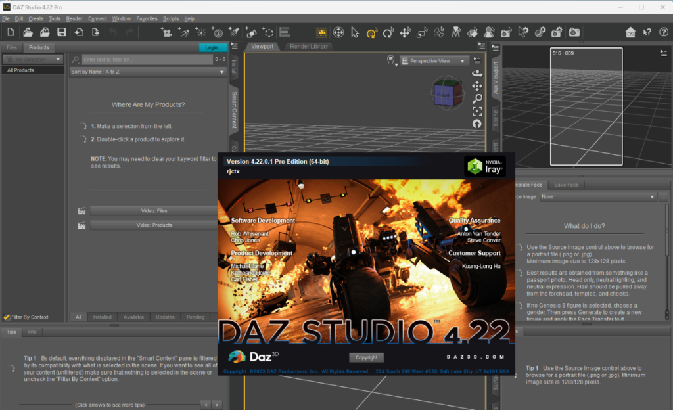Viewport: 673px width, 410px height.
Task: Select the Translate move tool in toolbar
Action: click(x=405, y=32)
